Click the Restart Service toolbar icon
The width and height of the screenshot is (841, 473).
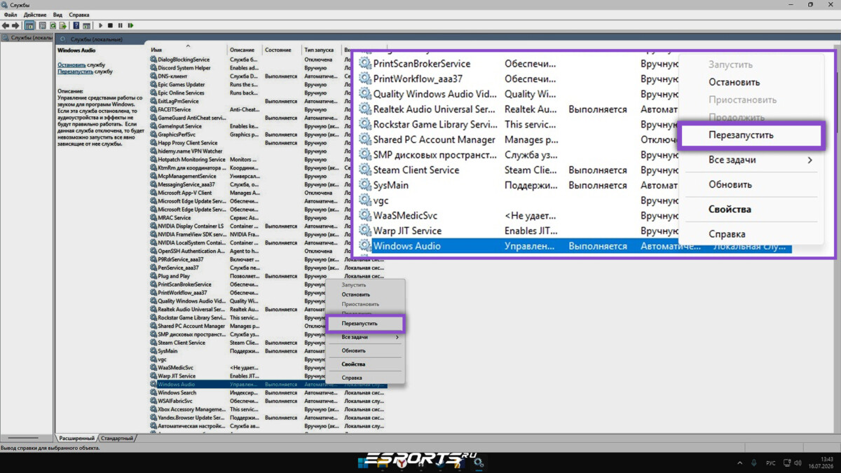coord(130,25)
